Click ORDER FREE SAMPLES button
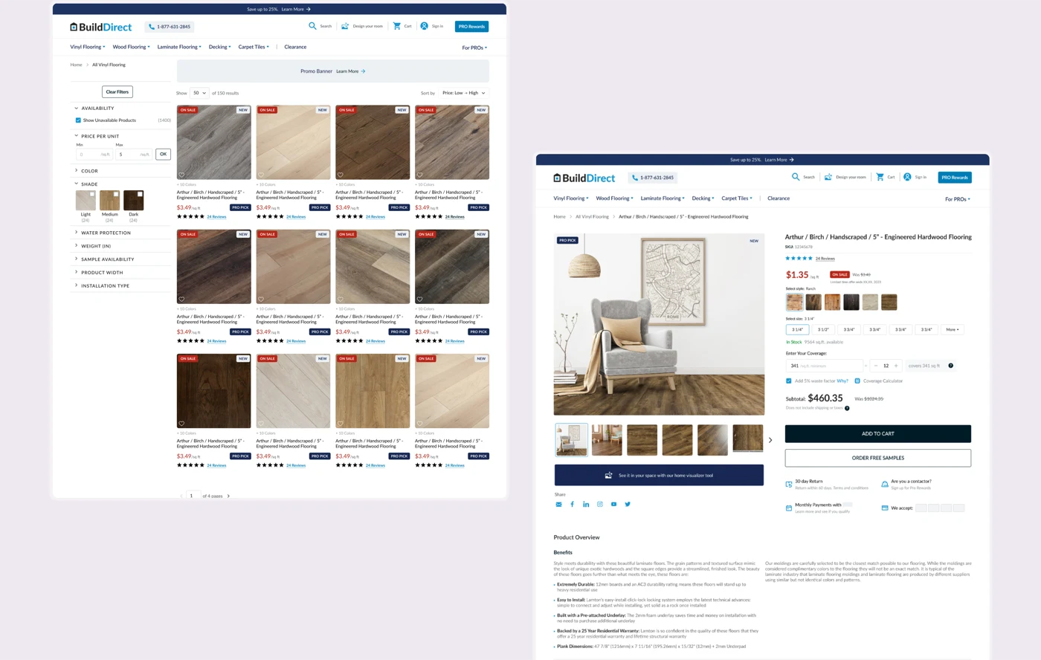Screen dimensions: 1041x660 [x=878, y=458]
